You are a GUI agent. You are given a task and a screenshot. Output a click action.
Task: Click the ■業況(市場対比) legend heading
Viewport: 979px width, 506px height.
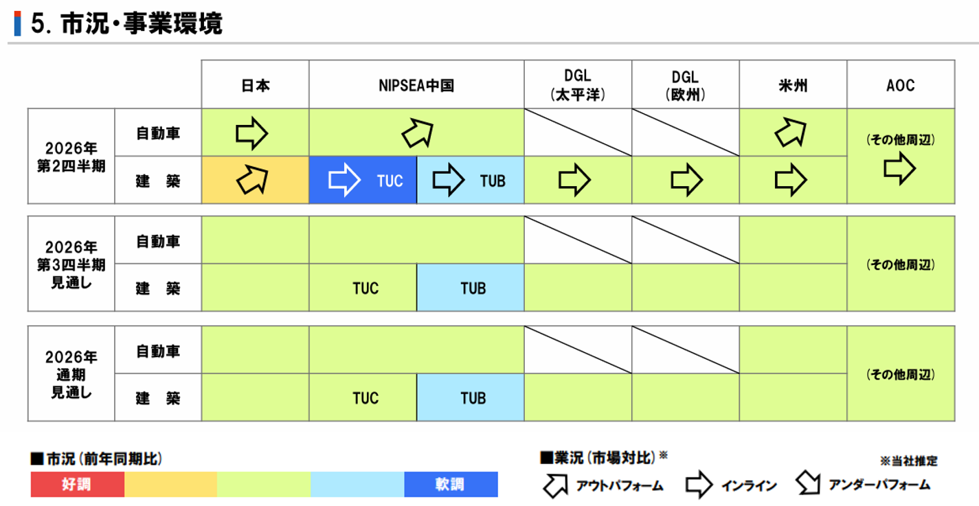pyautogui.click(x=604, y=456)
